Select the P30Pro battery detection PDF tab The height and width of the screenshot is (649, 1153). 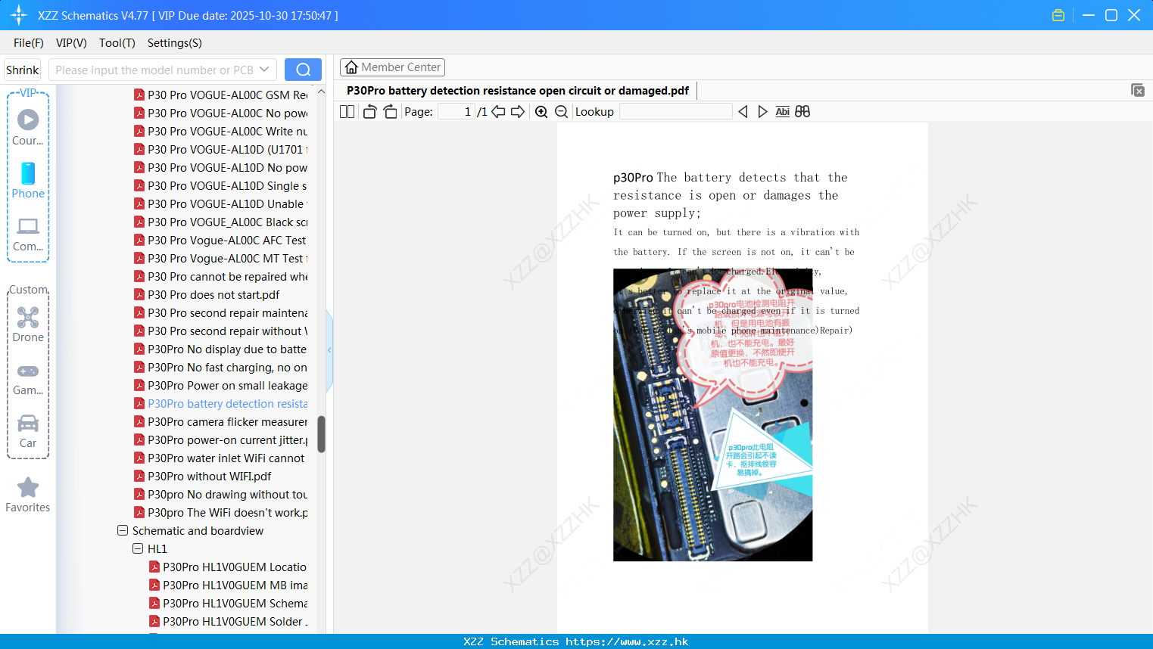point(518,91)
